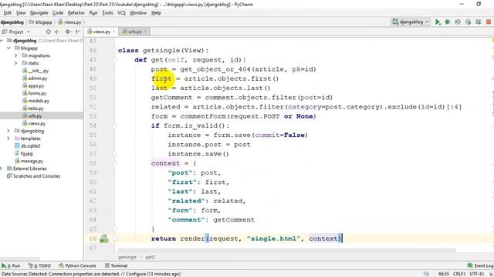Open the Terminal tool window
The image size is (494, 277).
coord(116,265)
